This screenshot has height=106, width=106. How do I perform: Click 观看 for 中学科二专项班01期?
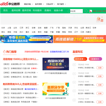tap(100, 68)
